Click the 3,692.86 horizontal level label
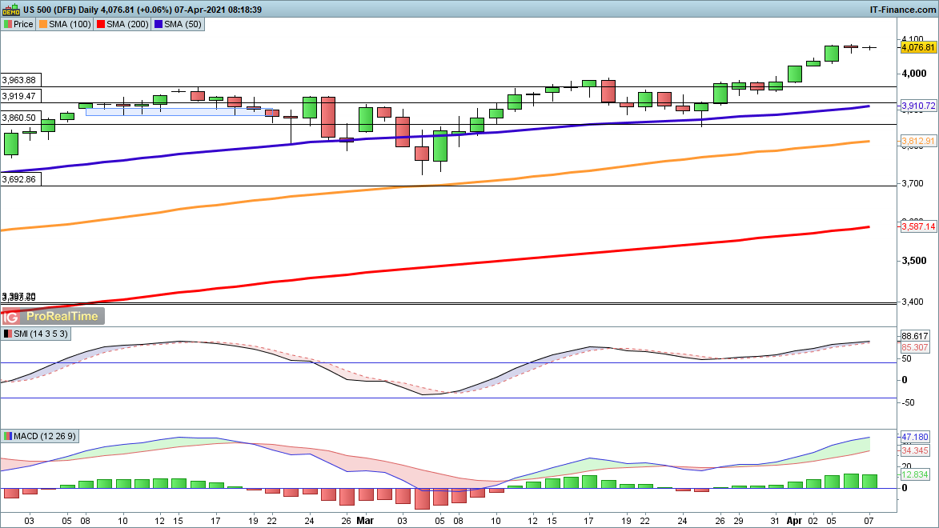 pyautogui.click(x=19, y=179)
